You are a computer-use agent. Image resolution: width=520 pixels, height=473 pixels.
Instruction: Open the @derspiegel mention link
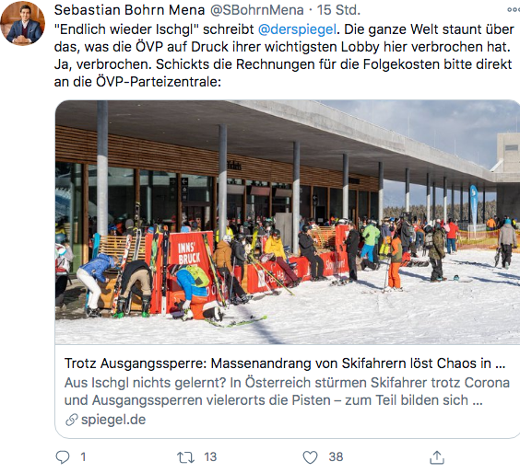point(297,29)
